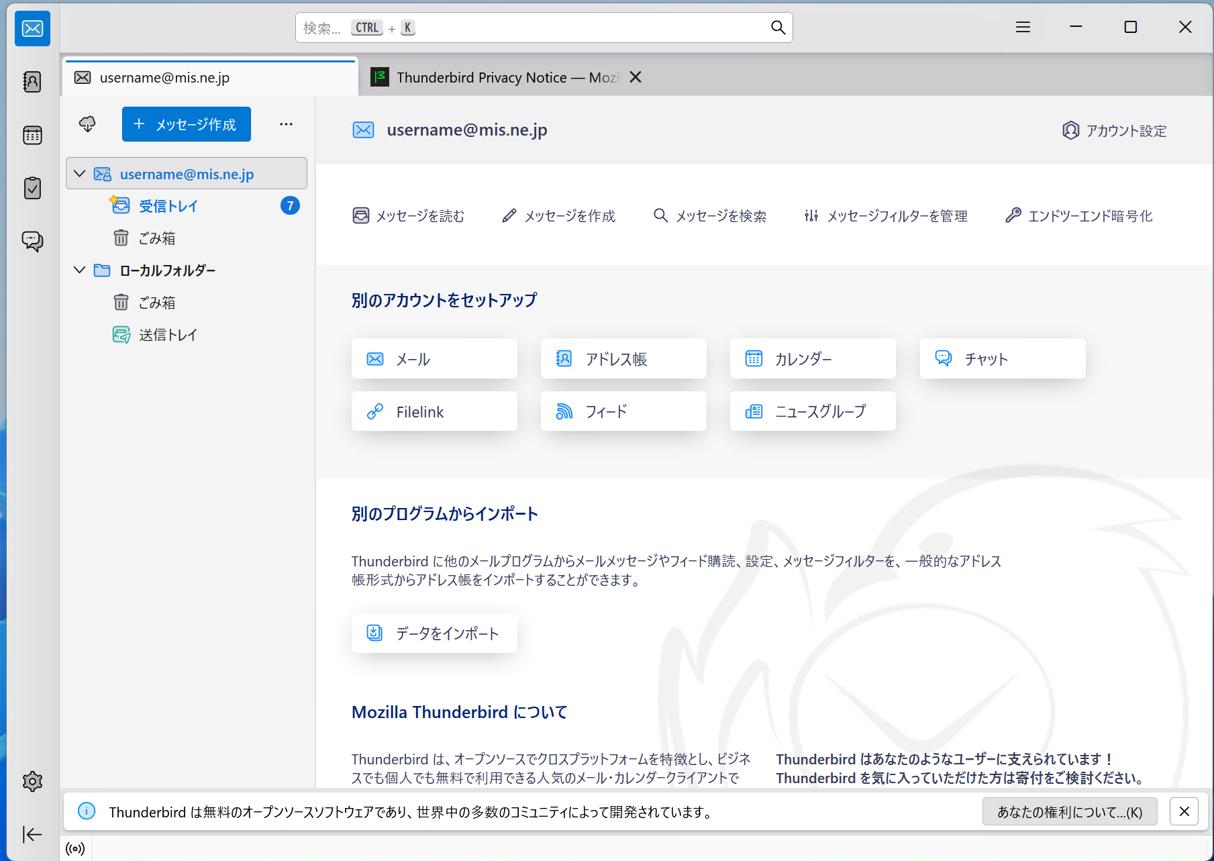Screen dimensions: 1214x861
Task: Open Settings via the gear icon
Action: (x=32, y=781)
